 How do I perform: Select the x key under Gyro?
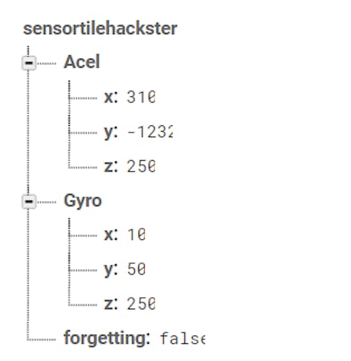coord(111,234)
